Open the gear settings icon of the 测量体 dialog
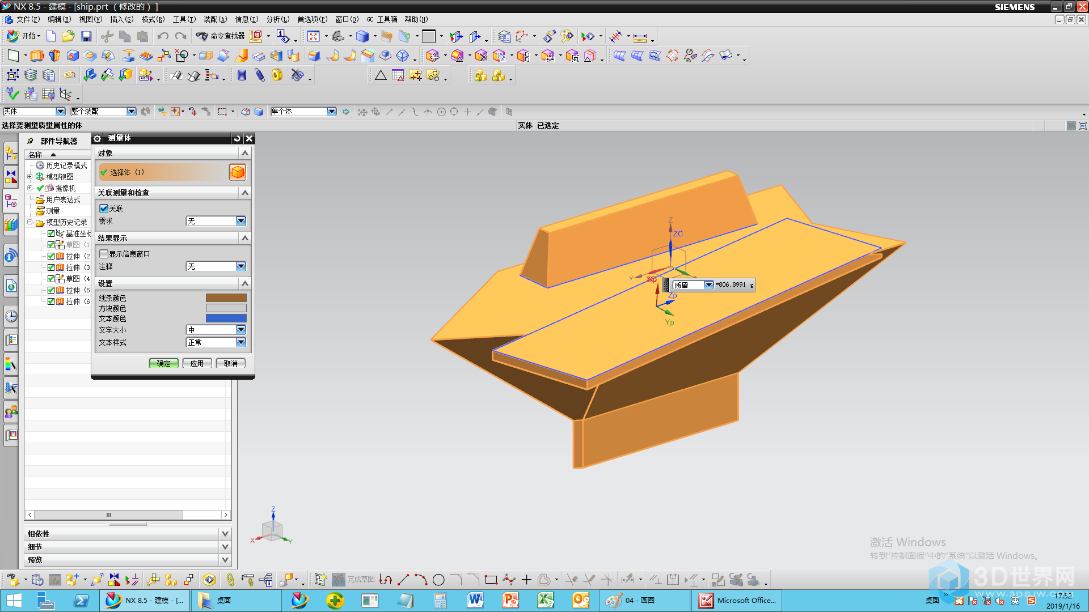The image size is (1089, 612). (97, 138)
